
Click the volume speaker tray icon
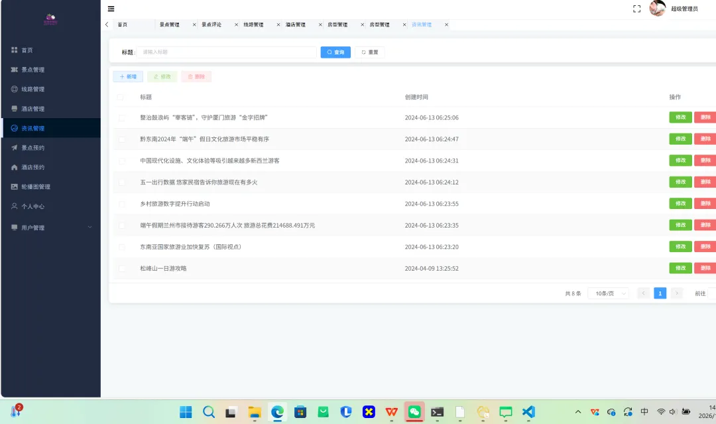click(672, 411)
